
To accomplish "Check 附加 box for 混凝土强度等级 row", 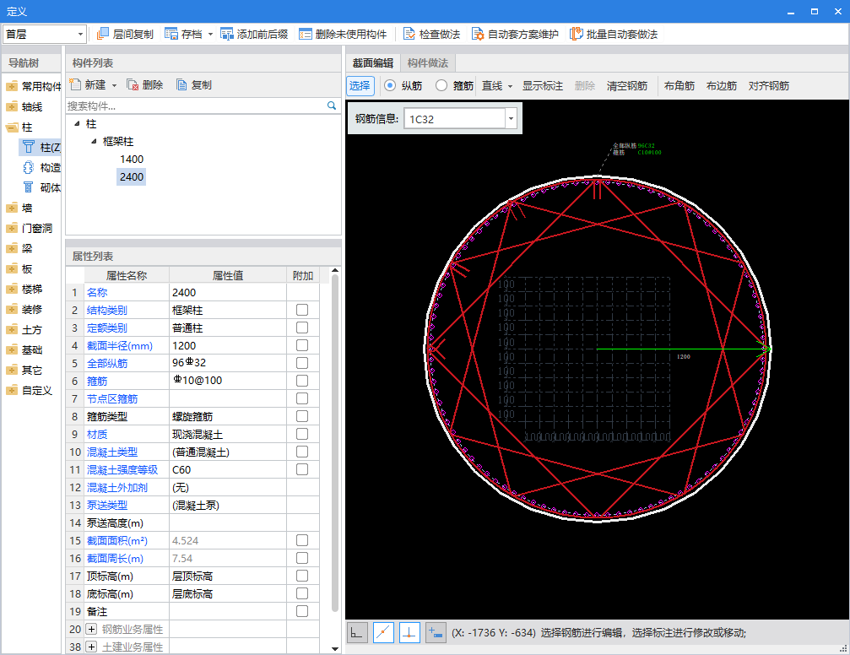I will (x=302, y=469).
